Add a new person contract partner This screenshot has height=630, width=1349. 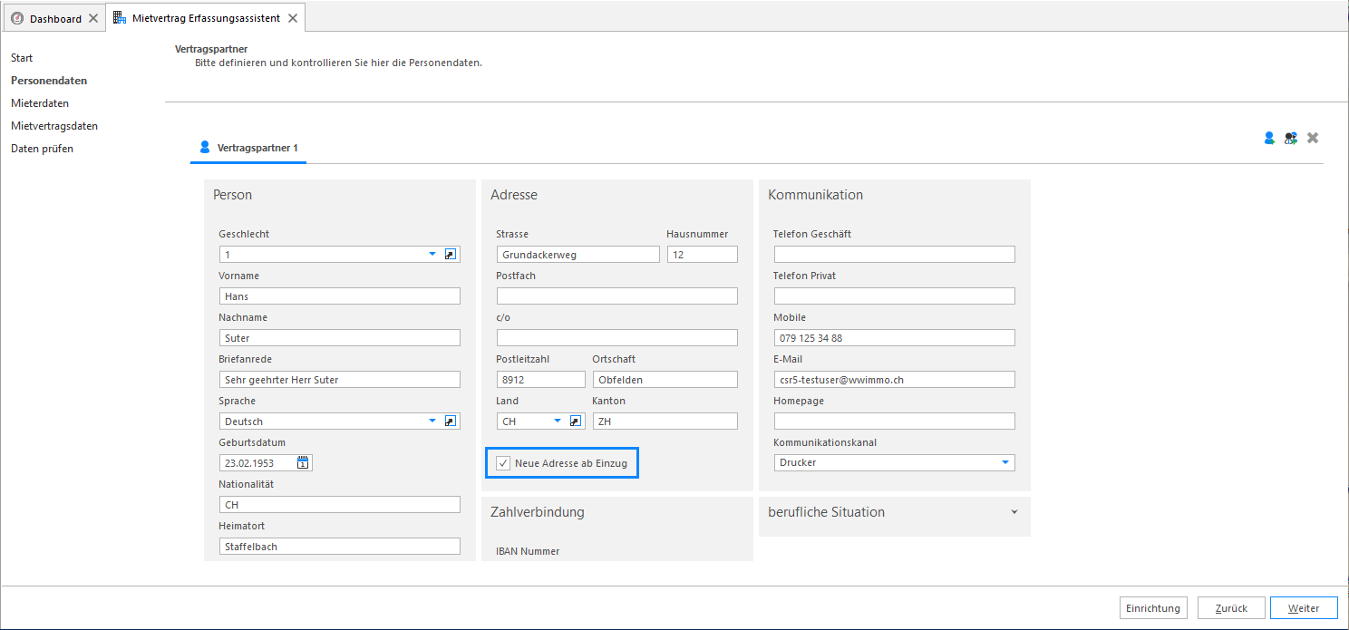pos(1270,138)
